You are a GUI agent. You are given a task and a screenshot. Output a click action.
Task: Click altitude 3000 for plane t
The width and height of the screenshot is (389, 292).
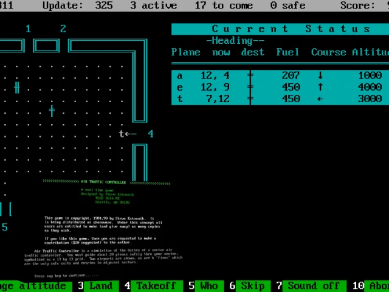370,99
